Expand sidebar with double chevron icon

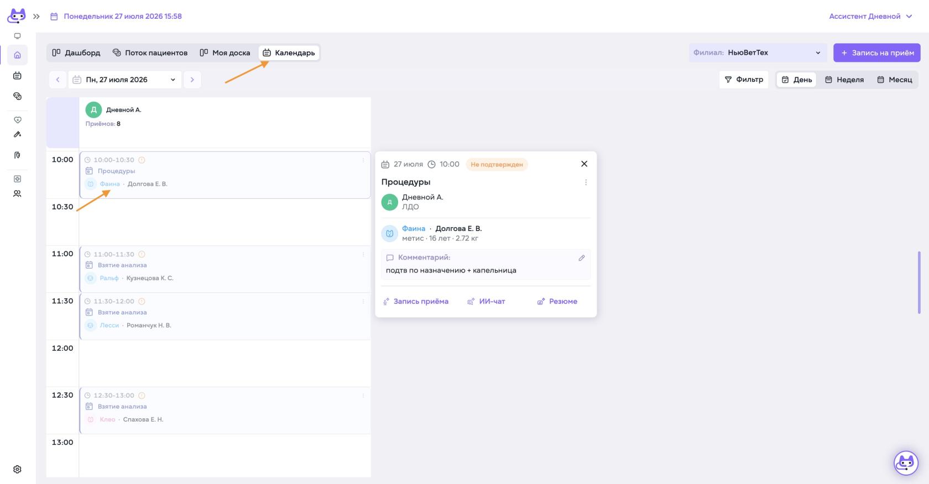click(x=36, y=17)
